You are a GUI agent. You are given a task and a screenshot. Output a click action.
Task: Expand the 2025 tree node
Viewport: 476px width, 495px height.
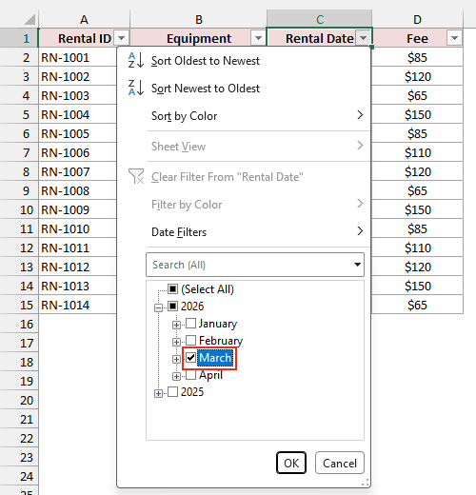(x=158, y=393)
